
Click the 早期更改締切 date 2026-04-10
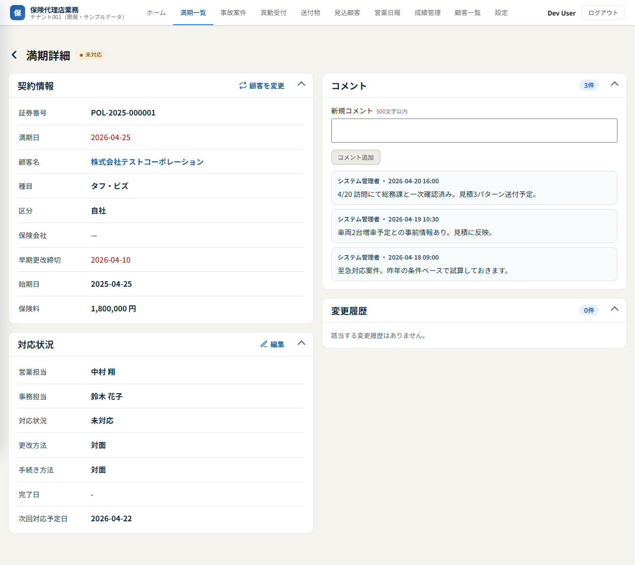click(x=110, y=260)
